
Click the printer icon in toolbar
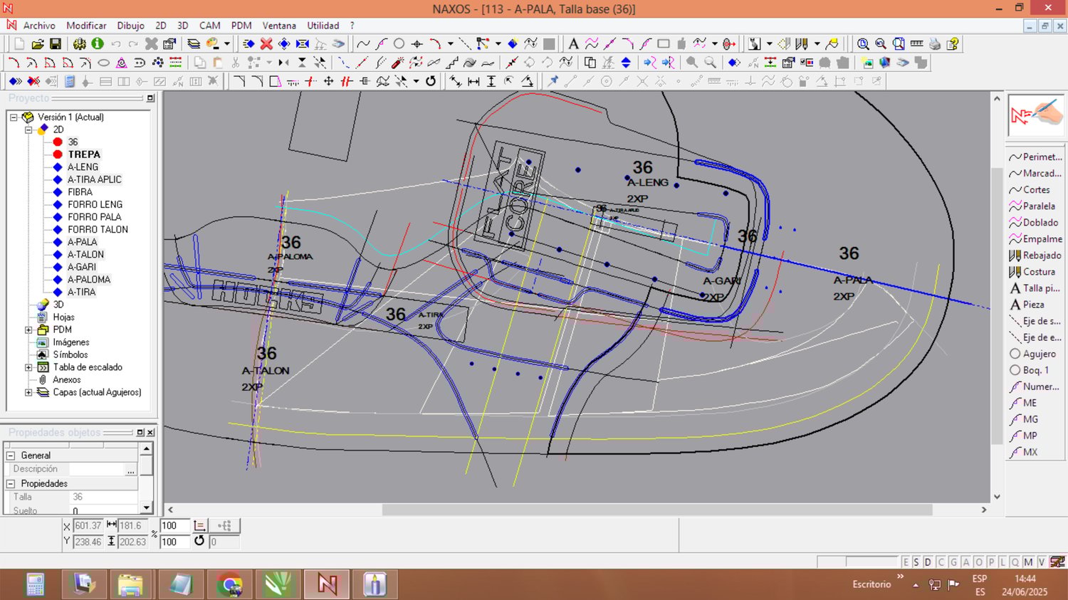pyautogui.click(x=935, y=44)
